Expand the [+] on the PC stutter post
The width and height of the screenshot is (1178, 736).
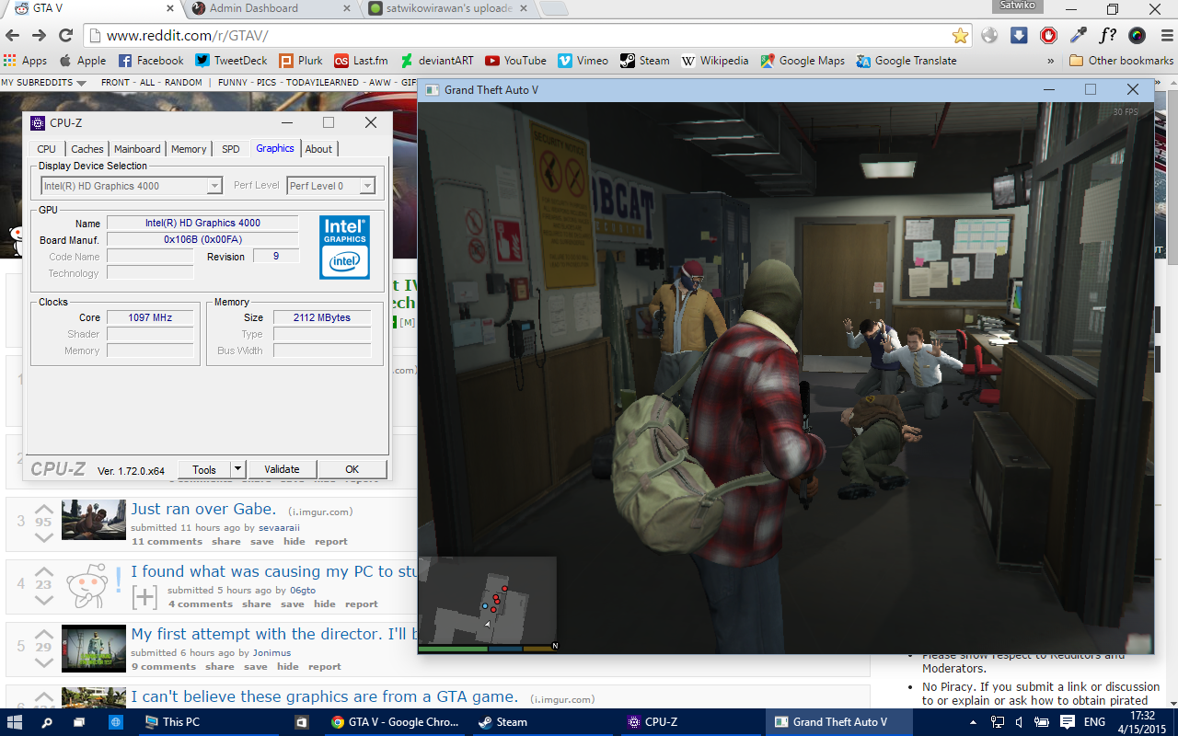tap(144, 597)
